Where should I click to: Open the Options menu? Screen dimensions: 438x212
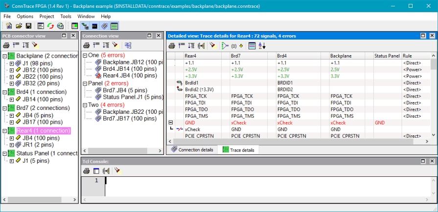pos(25,16)
